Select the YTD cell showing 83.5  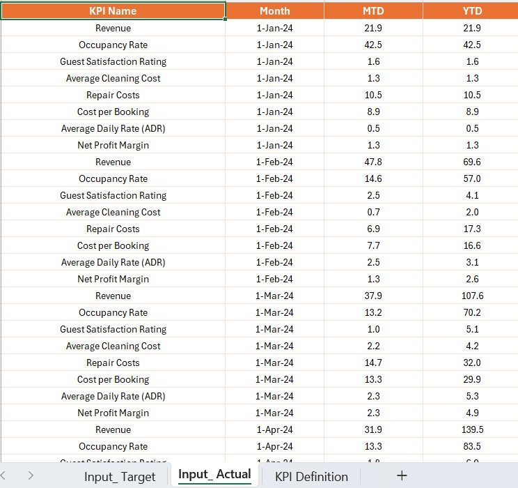(x=471, y=446)
